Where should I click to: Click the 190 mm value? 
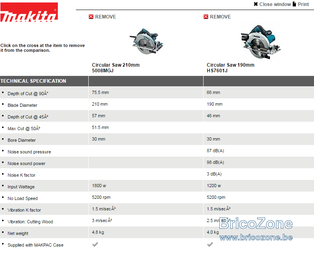click(214, 104)
